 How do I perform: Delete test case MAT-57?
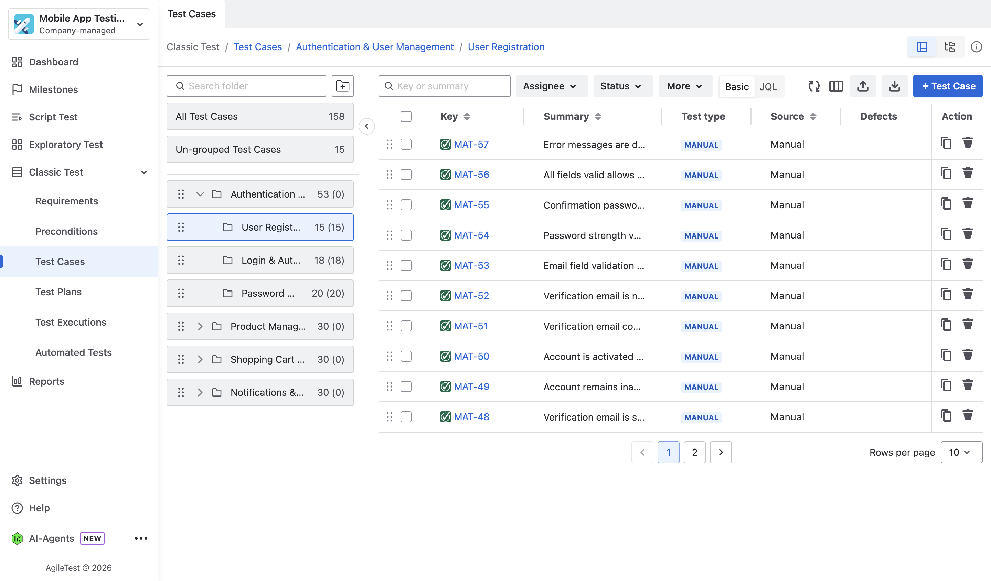[967, 142]
